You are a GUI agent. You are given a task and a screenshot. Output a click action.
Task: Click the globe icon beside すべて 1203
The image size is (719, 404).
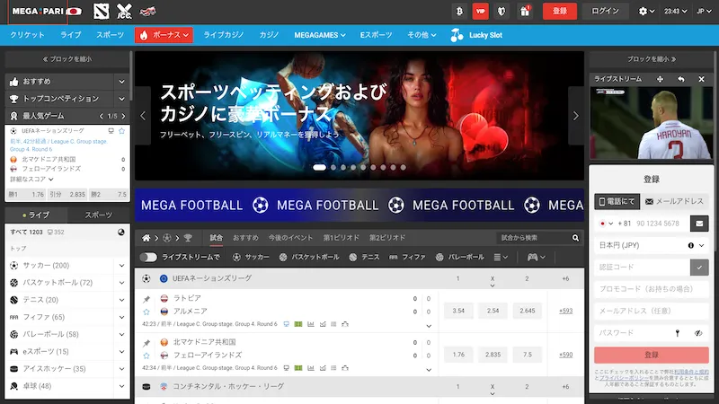(121, 233)
